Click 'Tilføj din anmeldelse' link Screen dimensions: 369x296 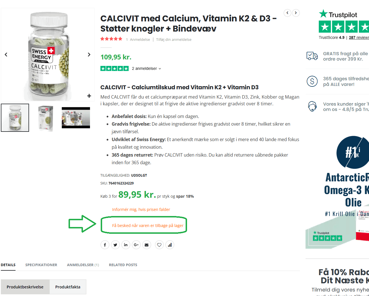pyautogui.click(x=174, y=40)
